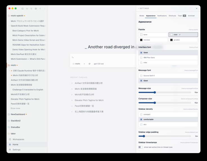207x161 pixels.
Task: Click the michi folder icon in composer
Action: coord(74,64)
